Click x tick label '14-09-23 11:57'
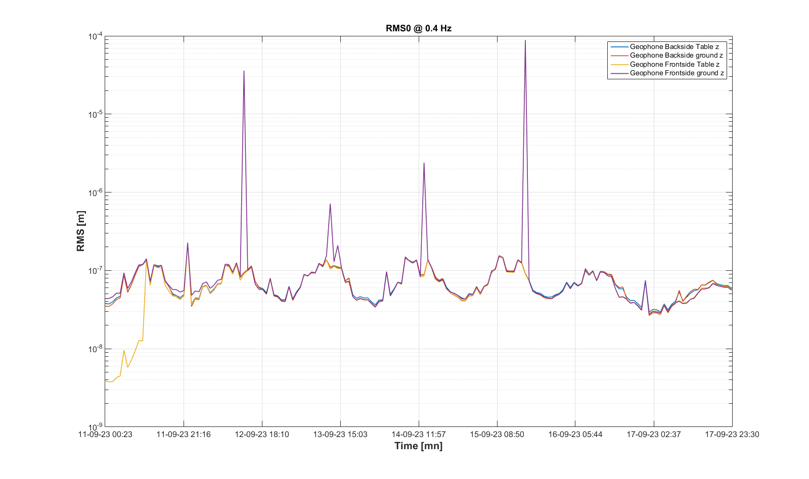Image resolution: width=809 pixels, height=479 pixels. pyautogui.click(x=419, y=434)
